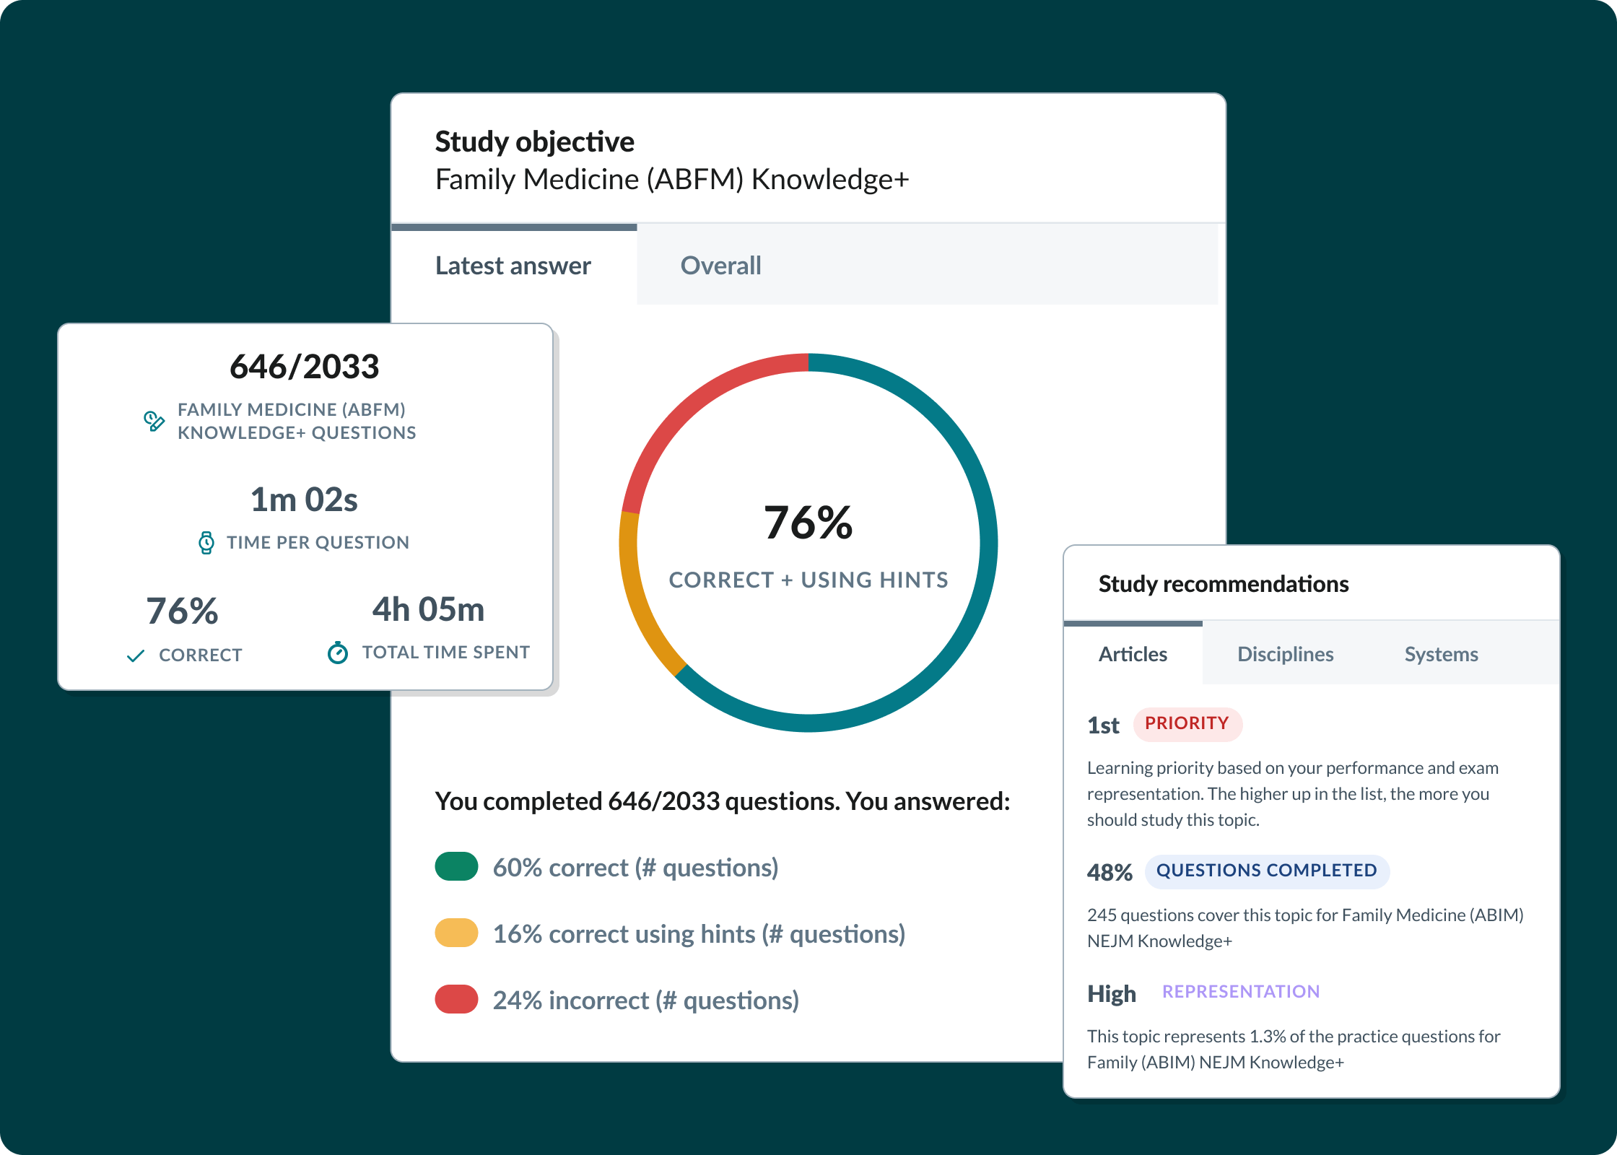The image size is (1617, 1155).
Task: Select the Articles recommendations tab
Action: tap(1133, 655)
